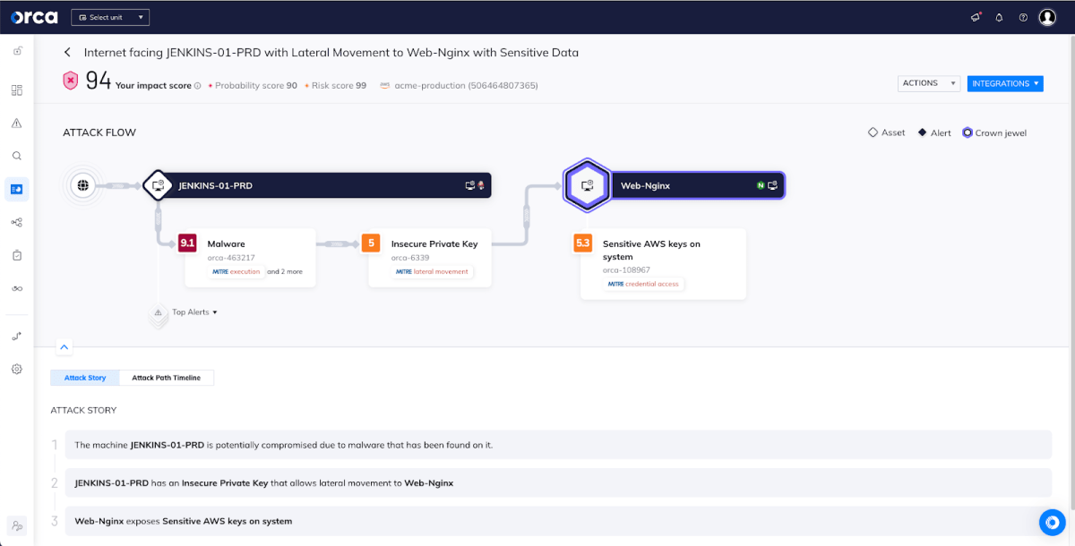Click the bottom sidebar user icon
The image size is (1075, 546).
coord(16,525)
